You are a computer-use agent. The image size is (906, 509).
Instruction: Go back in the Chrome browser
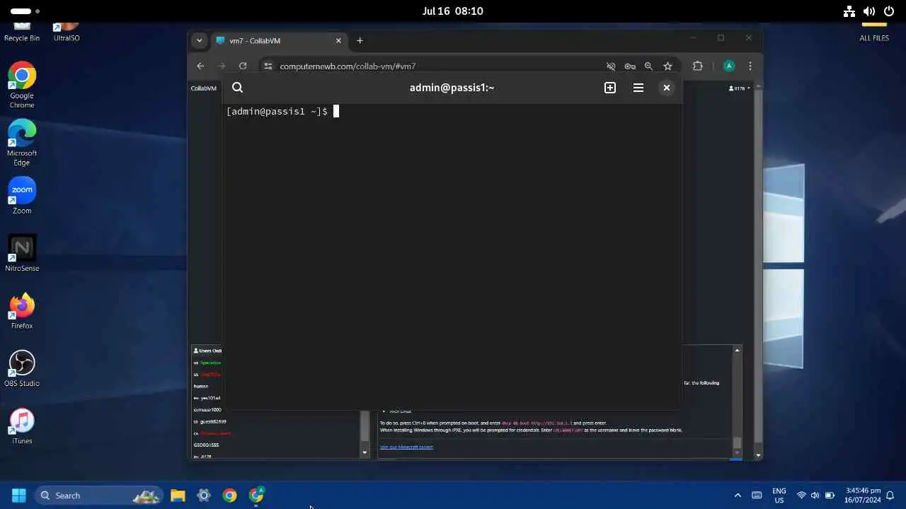[200, 66]
